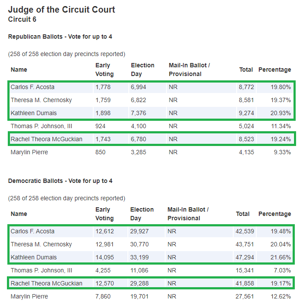Click the 11.34% percentage cell
This screenshot has width=300, height=305.
281,126
